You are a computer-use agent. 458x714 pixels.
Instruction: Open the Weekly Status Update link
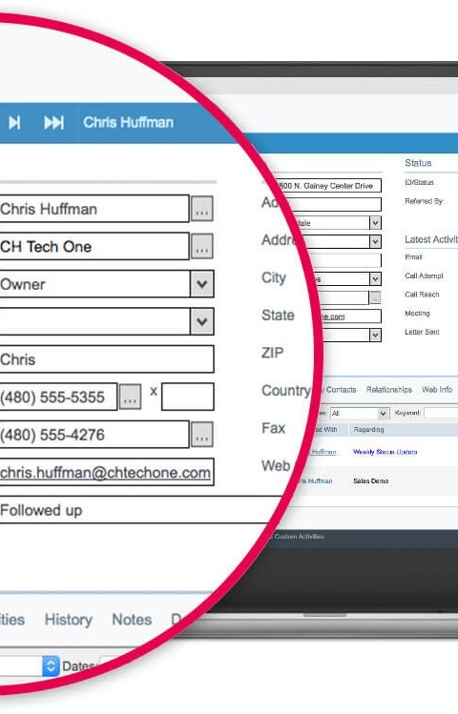385,452
